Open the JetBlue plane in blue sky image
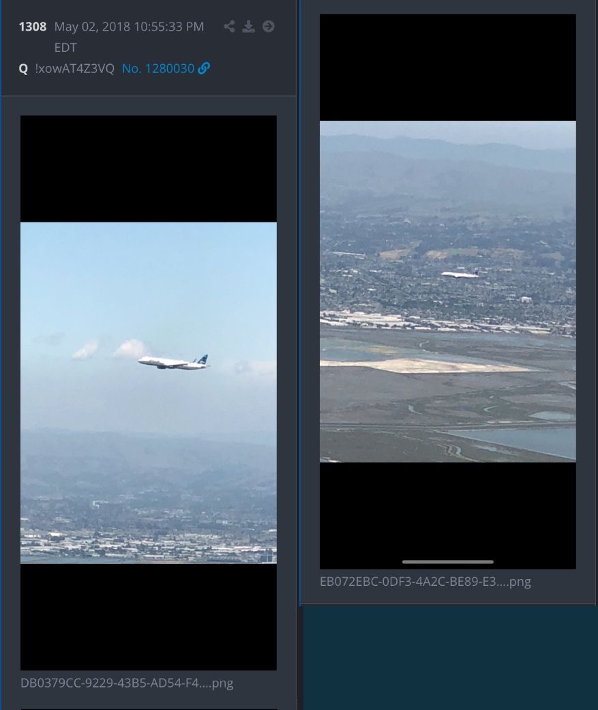The height and width of the screenshot is (710, 598). tap(149, 393)
